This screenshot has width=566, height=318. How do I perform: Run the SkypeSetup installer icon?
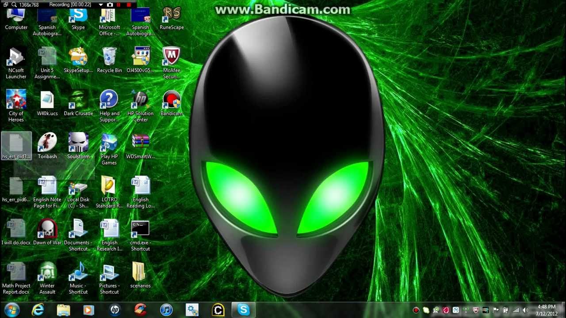(x=78, y=60)
